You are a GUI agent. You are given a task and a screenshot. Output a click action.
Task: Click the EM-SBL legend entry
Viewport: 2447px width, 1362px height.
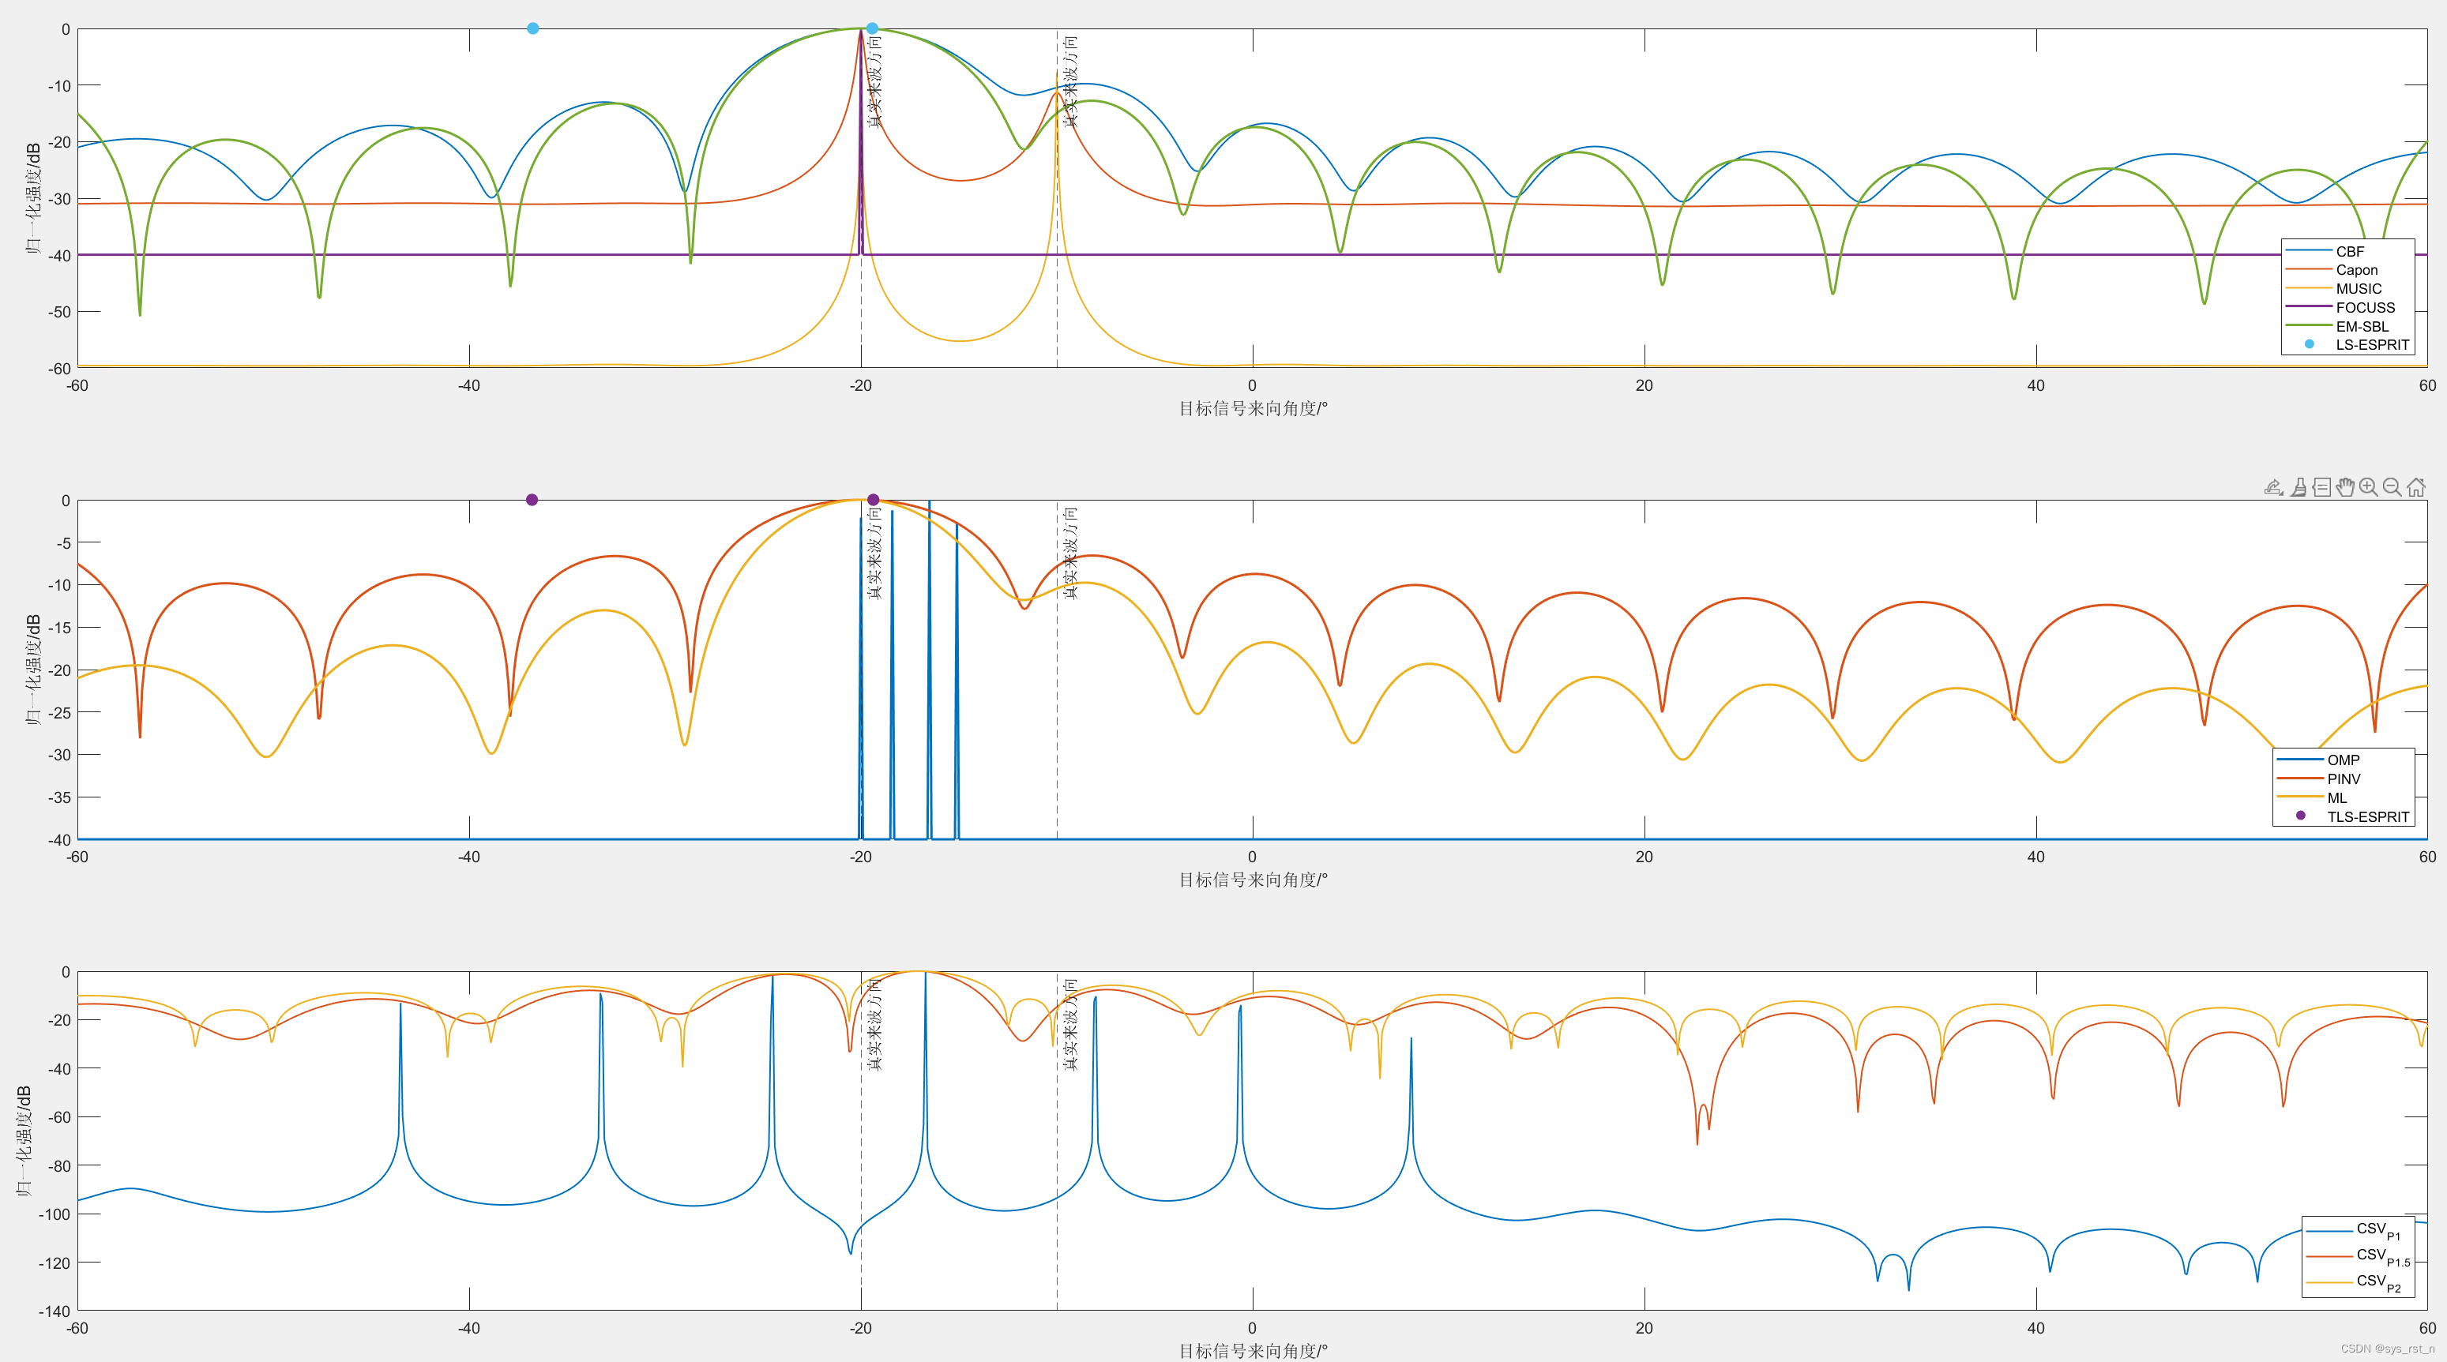(2362, 326)
